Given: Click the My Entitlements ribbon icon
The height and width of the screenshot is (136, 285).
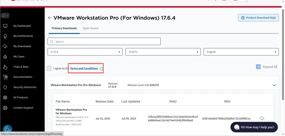Looking at the screenshot, I should point(5,36).
